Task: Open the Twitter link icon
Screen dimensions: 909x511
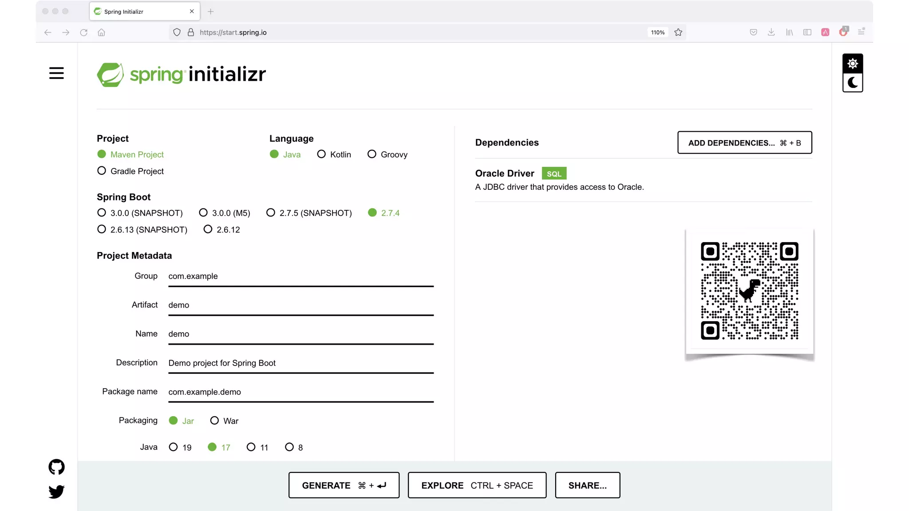Action: pyautogui.click(x=56, y=491)
